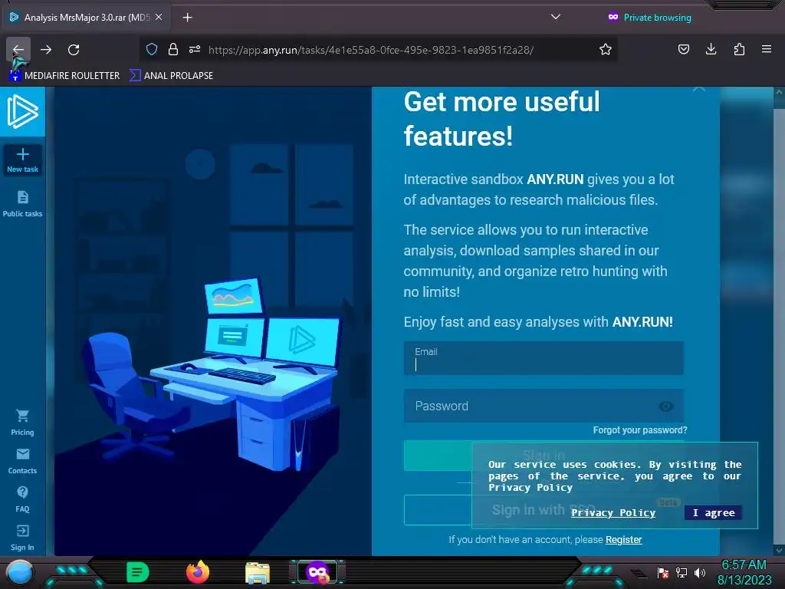Launch the green notes app on taskbar
Viewport: 785px width, 589px height.
tap(138, 572)
